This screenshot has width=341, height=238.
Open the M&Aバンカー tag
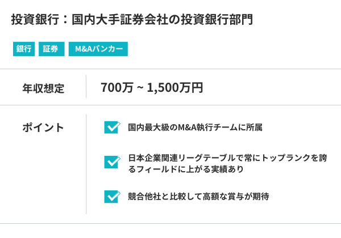(x=98, y=49)
